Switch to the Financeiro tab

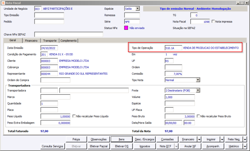31,41
